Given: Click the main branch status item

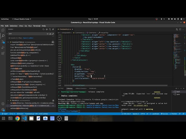Looking at the screenshot, I should pyautogui.click(x=5, y=114).
